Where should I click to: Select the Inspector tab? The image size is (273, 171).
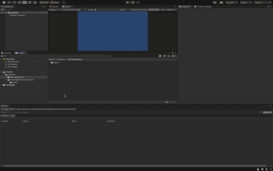click(x=185, y=6)
